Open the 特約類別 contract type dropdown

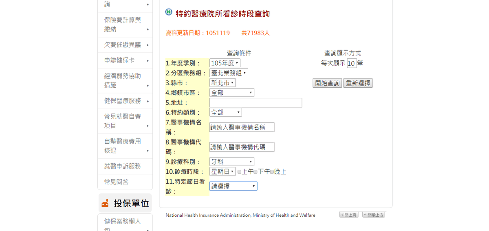click(x=226, y=112)
